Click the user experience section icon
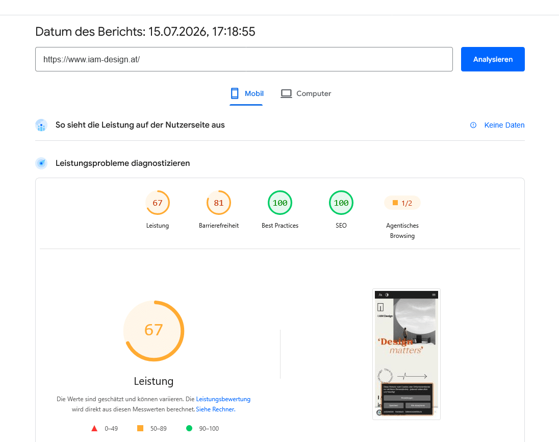This screenshot has height=442, width=559. click(x=41, y=125)
